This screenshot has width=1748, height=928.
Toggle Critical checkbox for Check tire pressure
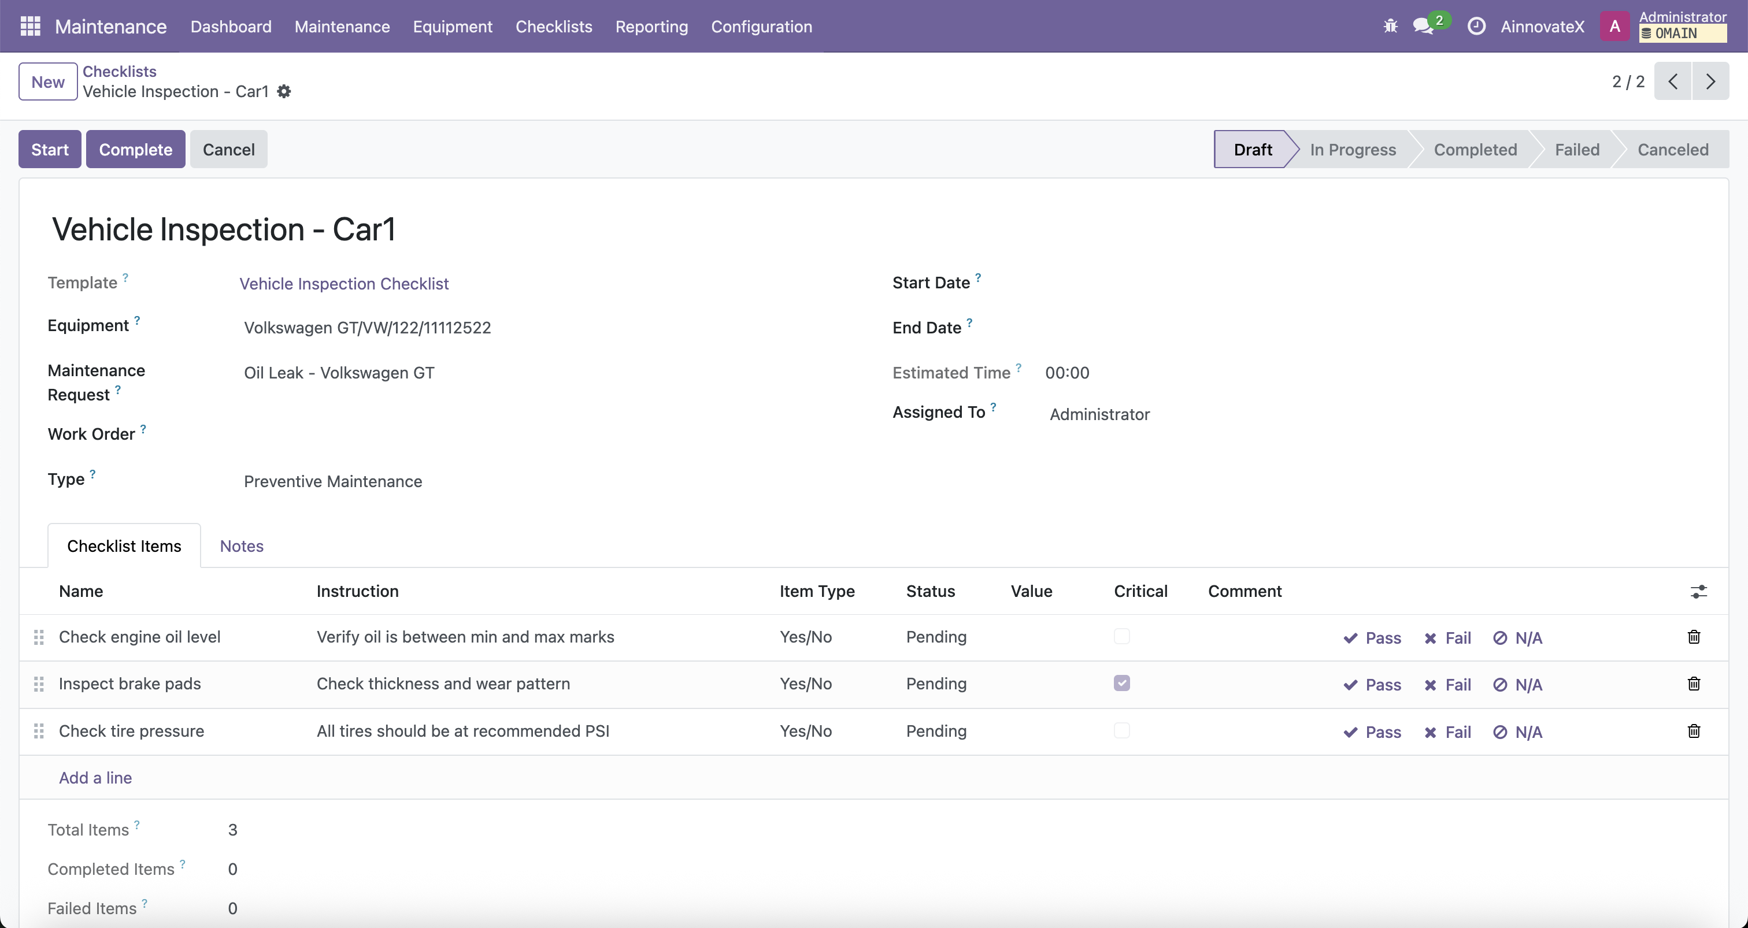click(x=1121, y=730)
